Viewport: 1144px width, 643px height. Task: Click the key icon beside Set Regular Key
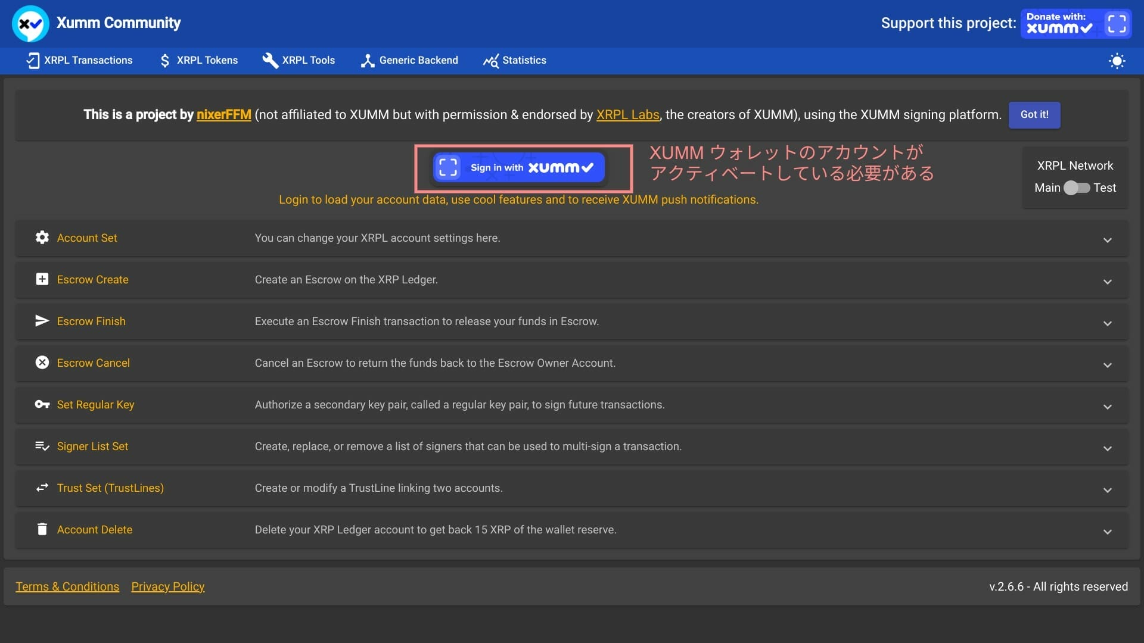[x=42, y=404]
